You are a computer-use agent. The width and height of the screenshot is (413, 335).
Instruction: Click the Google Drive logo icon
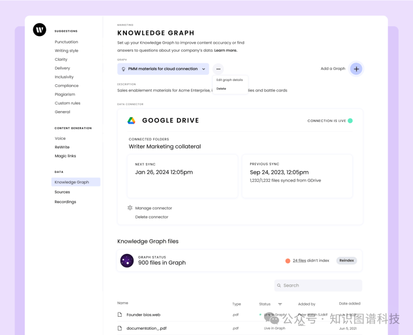coord(131,120)
